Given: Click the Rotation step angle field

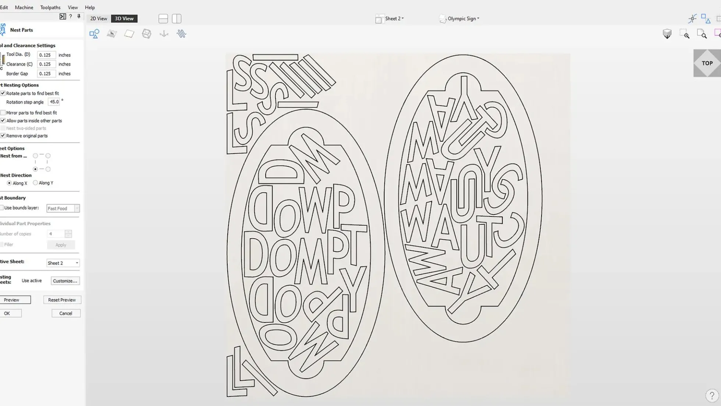Looking at the screenshot, I should click(x=54, y=102).
